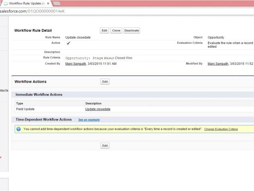
Task: Click the bottom Edit button below the time-dependent notice
Action: 105,146
